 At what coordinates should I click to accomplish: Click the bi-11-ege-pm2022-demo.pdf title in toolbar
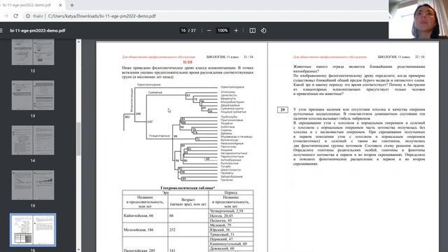coord(38,30)
